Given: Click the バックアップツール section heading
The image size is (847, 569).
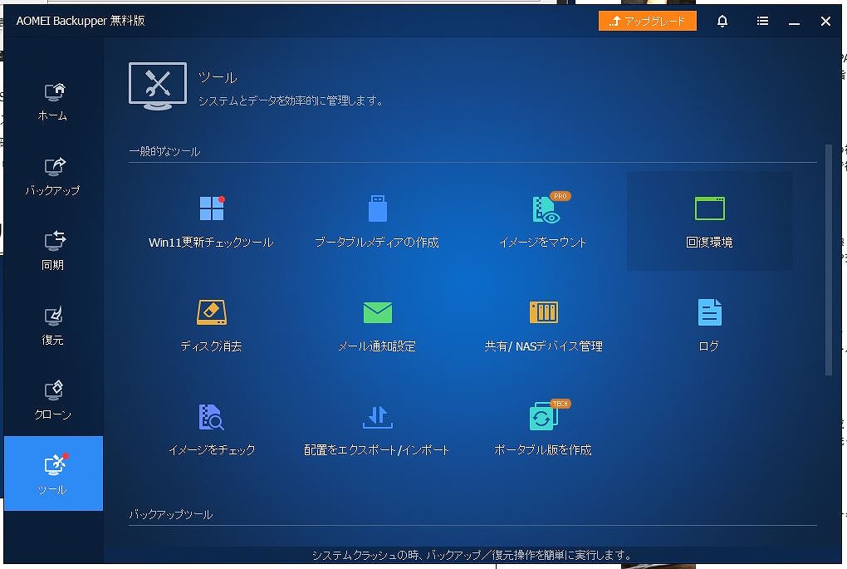Looking at the screenshot, I should tap(171, 514).
